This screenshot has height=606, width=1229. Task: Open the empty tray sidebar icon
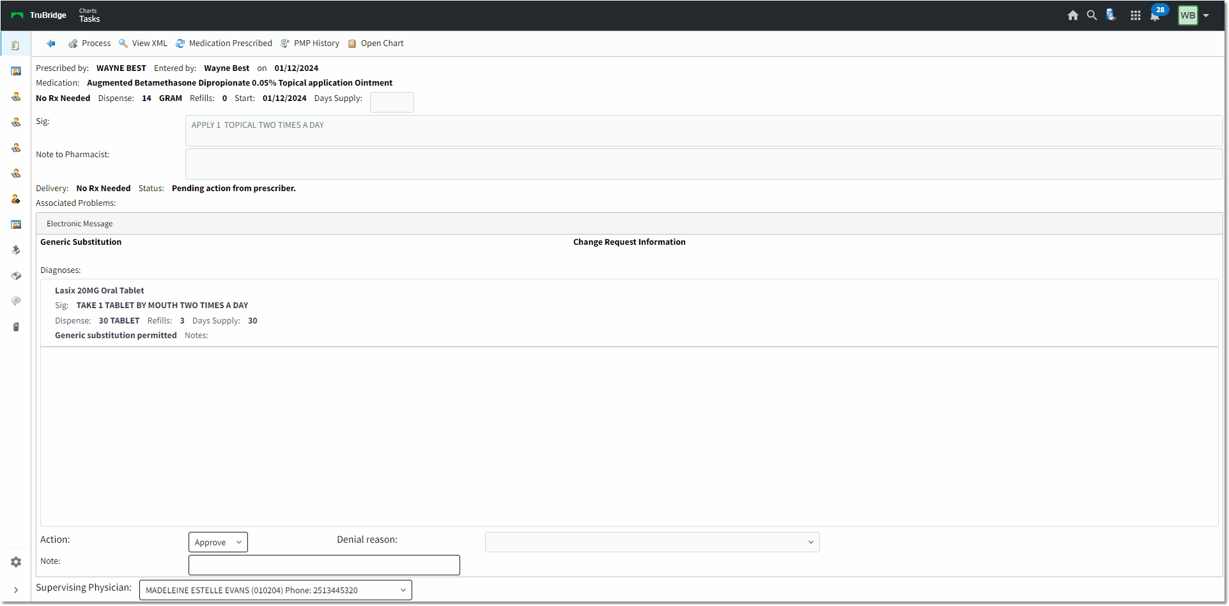[x=16, y=276]
